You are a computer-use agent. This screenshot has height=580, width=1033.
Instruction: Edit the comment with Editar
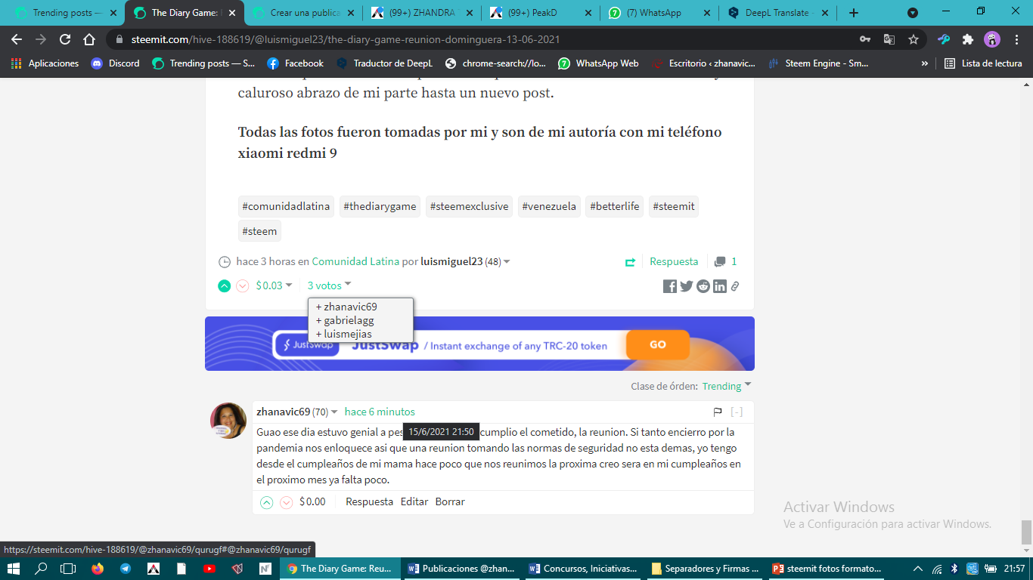pos(414,501)
